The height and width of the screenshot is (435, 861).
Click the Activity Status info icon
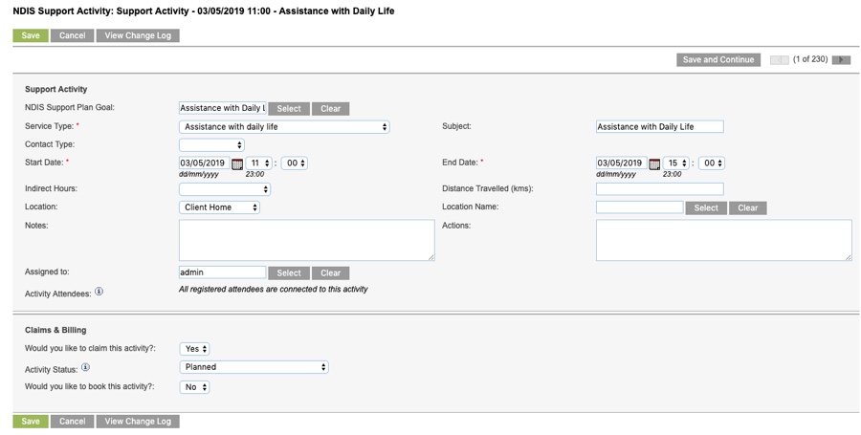[x=86, y=367]
